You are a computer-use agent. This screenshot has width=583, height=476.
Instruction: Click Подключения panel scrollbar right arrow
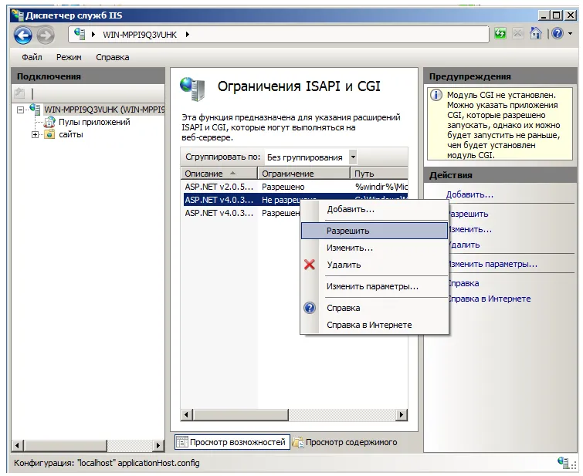pyautogui.click(x=158, y=445)
